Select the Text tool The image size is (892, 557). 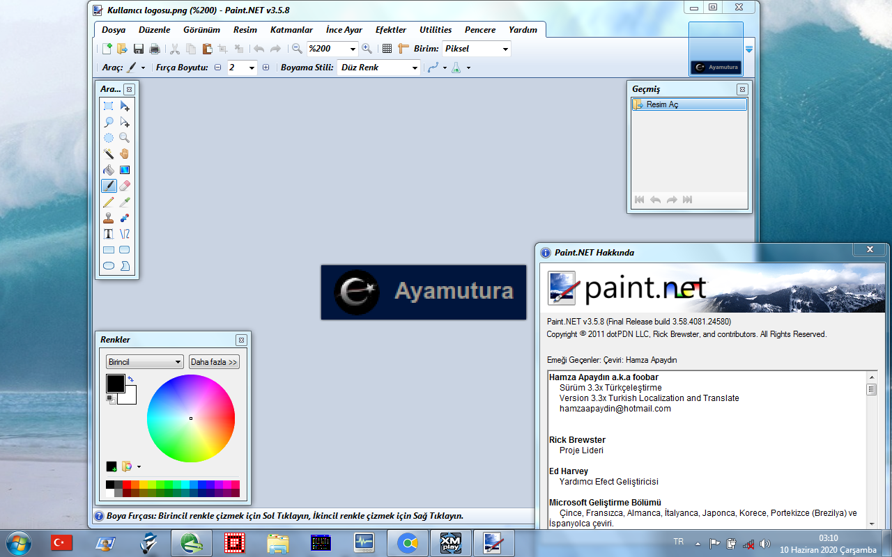tap(109, 234)
